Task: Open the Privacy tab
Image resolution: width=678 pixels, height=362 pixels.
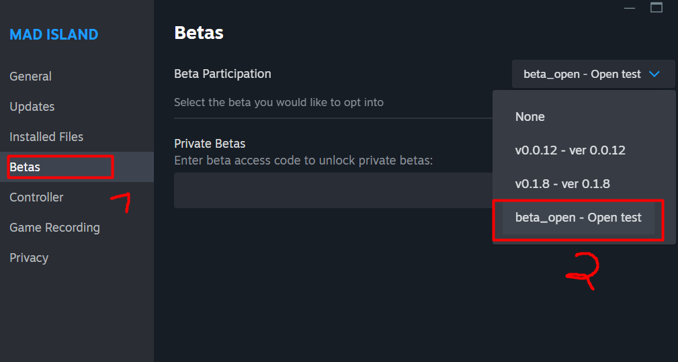Action: coord(29,258)
